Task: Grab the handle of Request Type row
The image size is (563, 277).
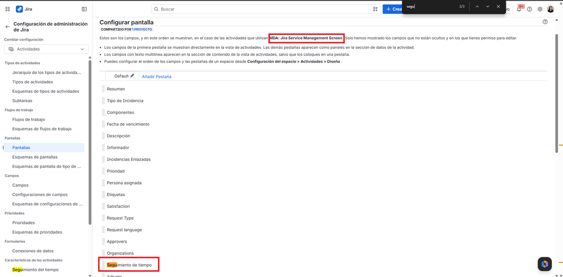Action: coord(103,218)
